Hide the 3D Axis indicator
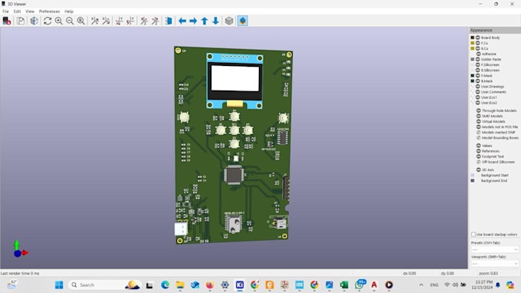This screenshot has height=293, width=521. 478,170
